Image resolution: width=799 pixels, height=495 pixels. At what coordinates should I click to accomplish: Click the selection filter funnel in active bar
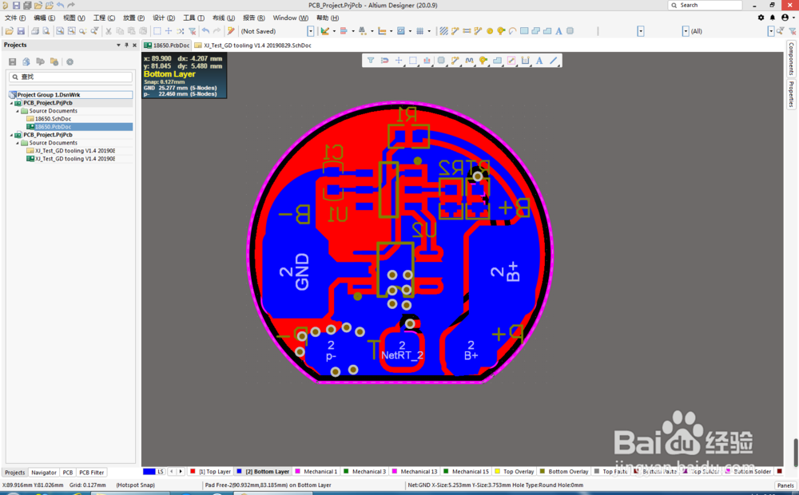[x=371, y=61]
